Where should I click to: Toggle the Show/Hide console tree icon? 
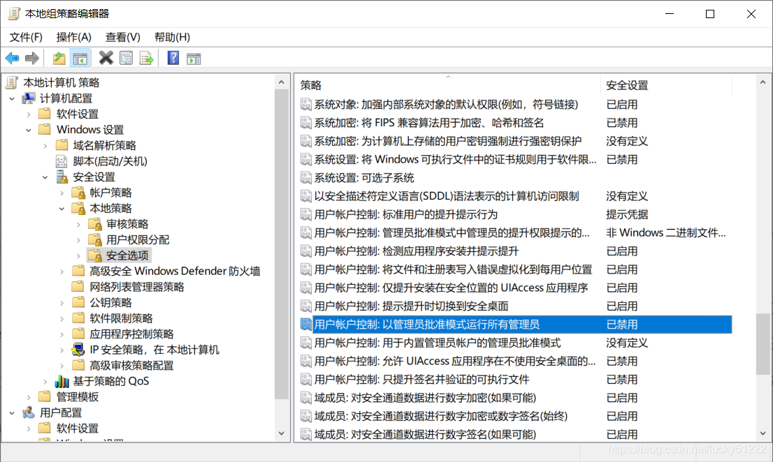coord(80,59)
